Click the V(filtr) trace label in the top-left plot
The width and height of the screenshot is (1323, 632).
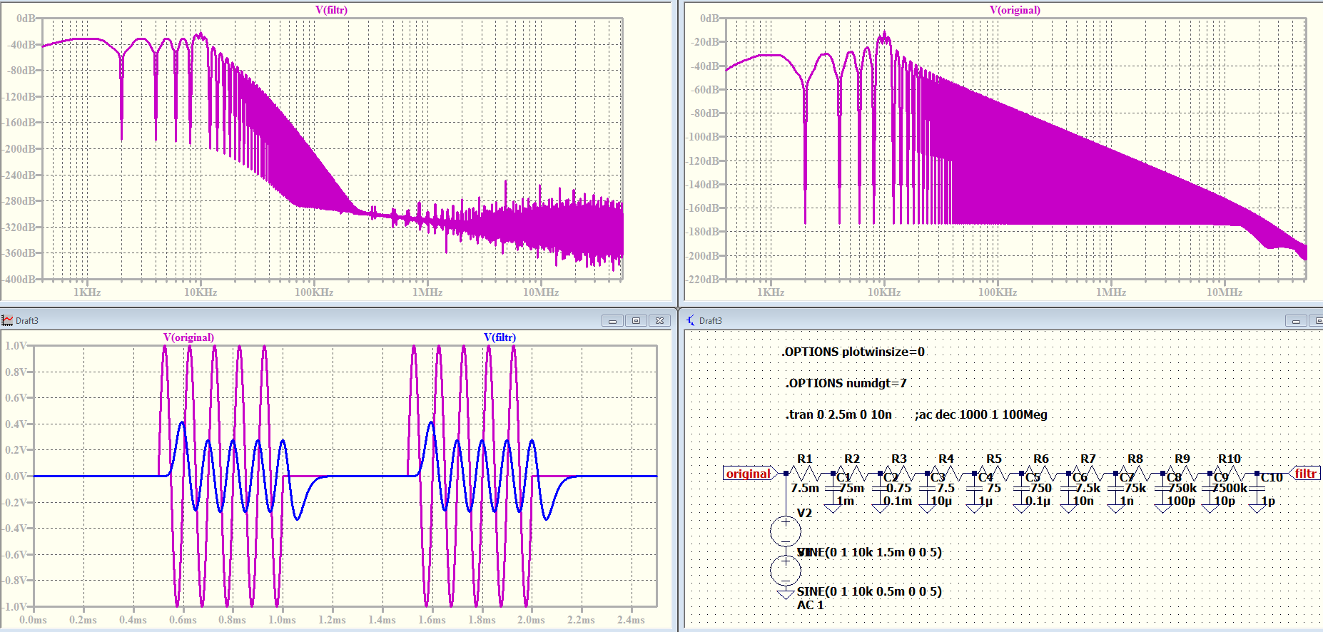click(x=331, y=10)
